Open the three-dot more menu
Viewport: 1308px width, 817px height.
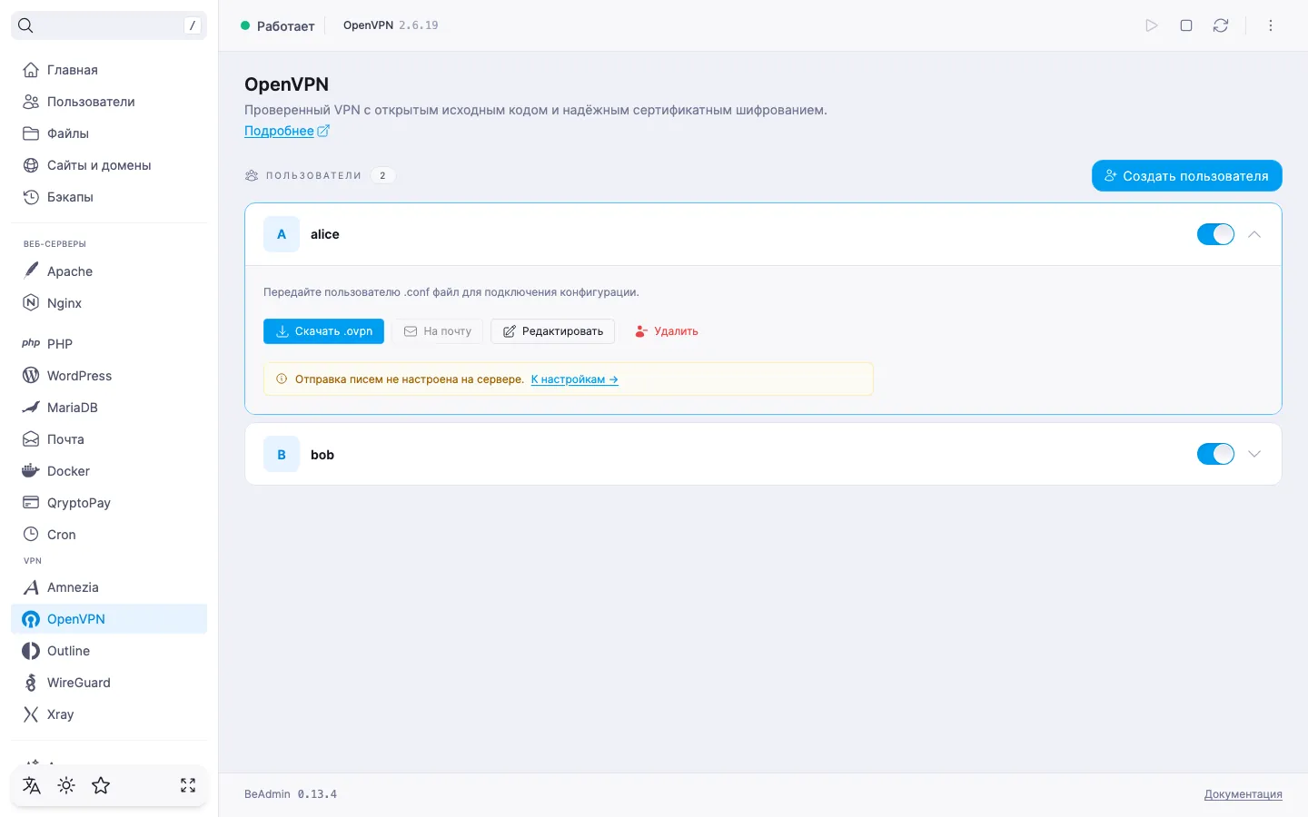pyautogui.click(x=1271, y=25)
